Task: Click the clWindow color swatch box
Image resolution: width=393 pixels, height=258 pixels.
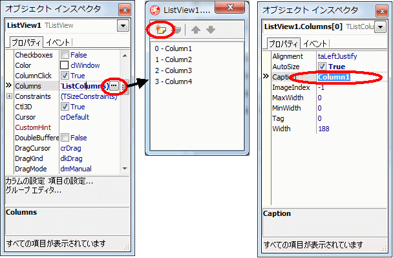Action: point(65,65)
